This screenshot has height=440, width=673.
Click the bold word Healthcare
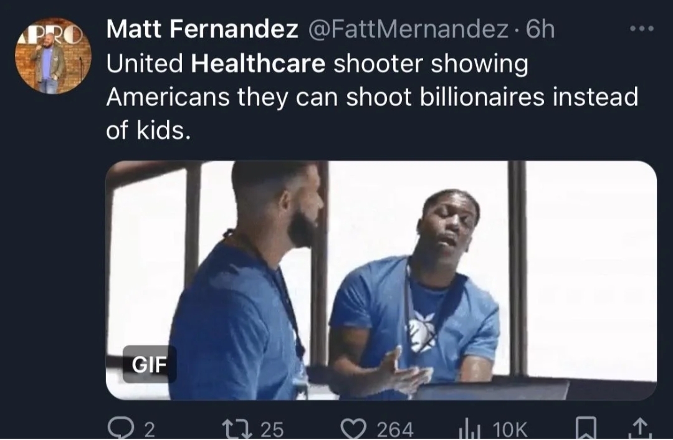(x=259, y=64)
